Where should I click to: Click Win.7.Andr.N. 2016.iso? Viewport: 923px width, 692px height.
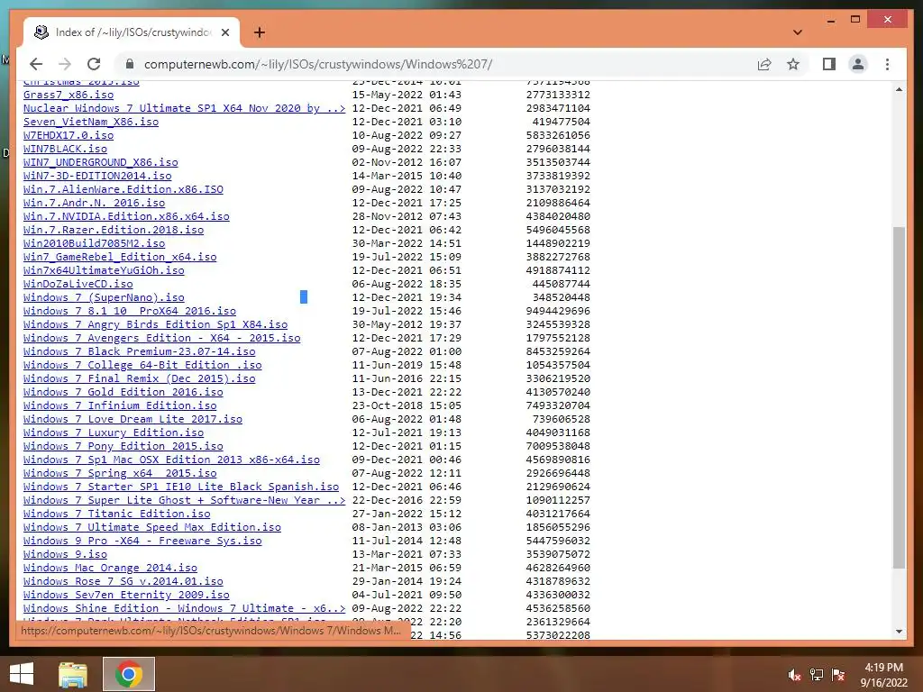[x=94, y=203]
